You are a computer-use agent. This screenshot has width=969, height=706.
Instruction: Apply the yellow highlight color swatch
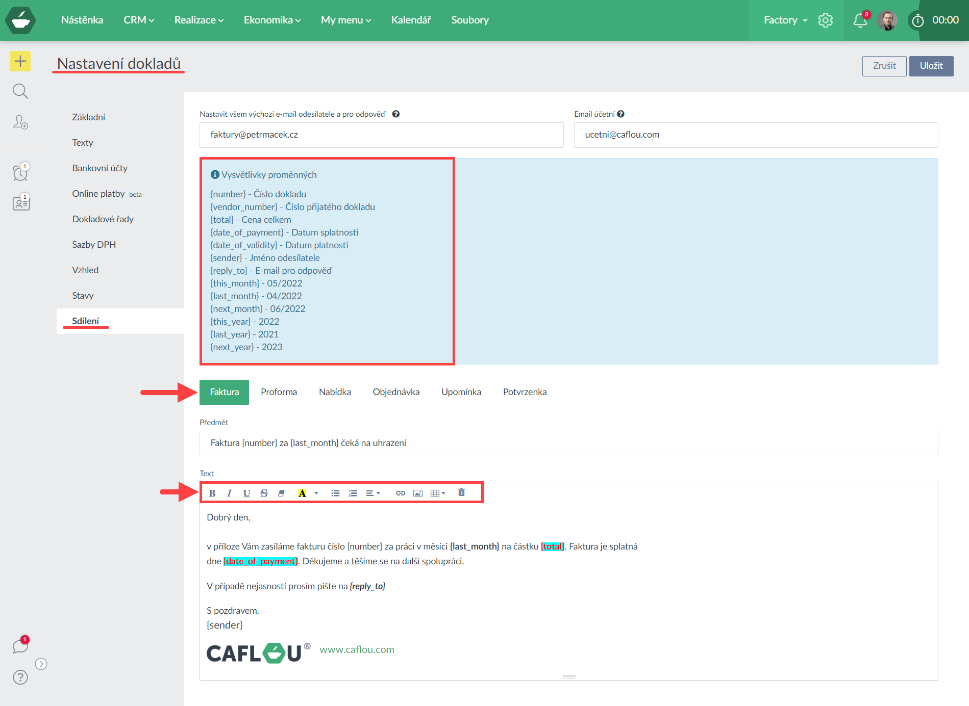coord(302,493)
